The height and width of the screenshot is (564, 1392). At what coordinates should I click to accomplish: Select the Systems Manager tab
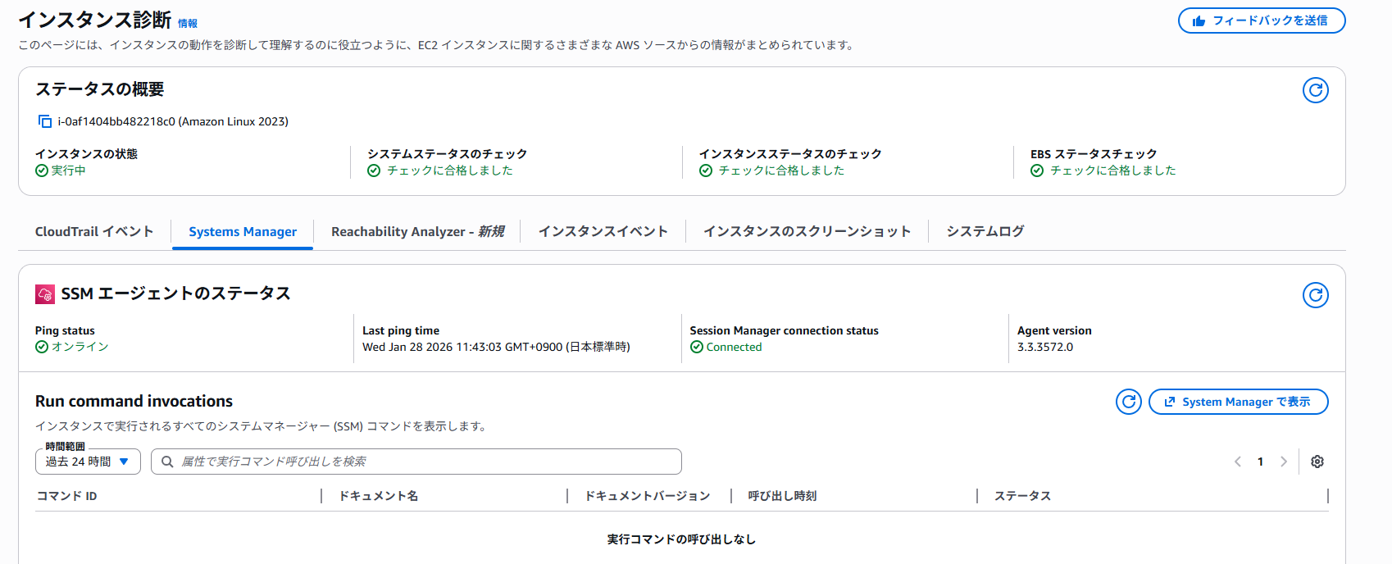pos(243,232)
